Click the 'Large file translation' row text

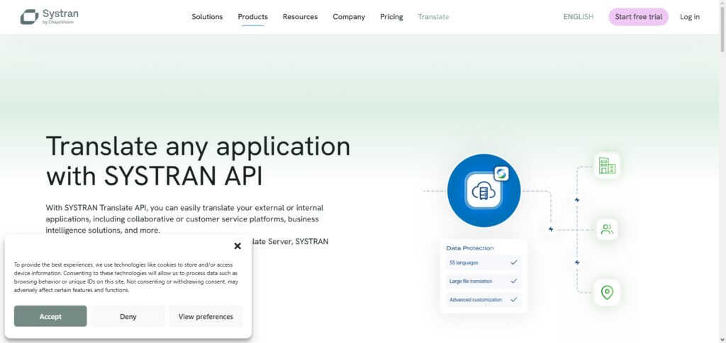pos(471,281)
